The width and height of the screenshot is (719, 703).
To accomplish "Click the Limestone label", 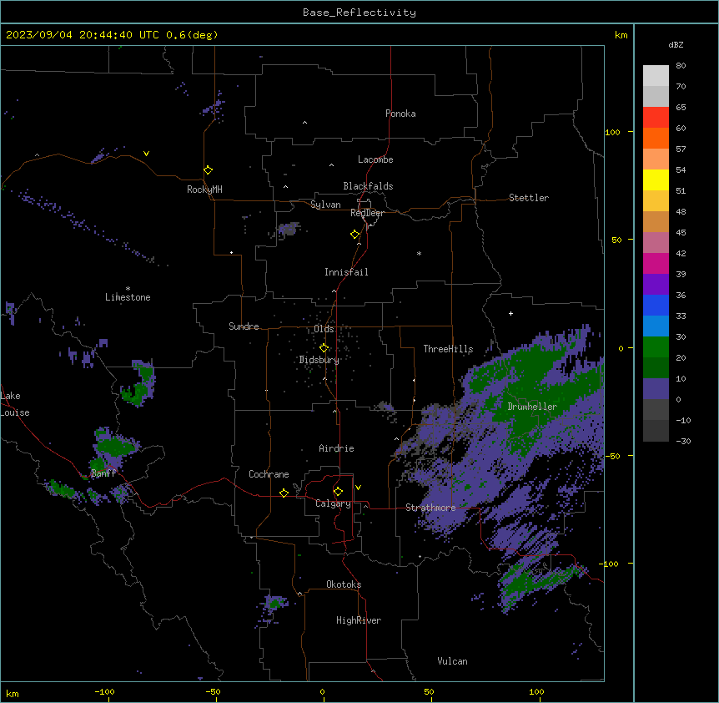I will click(x=128, y=297).
